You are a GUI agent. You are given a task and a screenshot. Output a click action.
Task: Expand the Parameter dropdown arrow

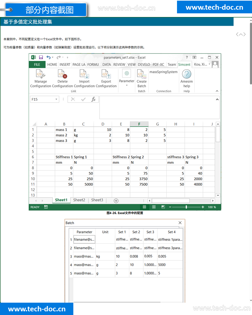[127, 85]
